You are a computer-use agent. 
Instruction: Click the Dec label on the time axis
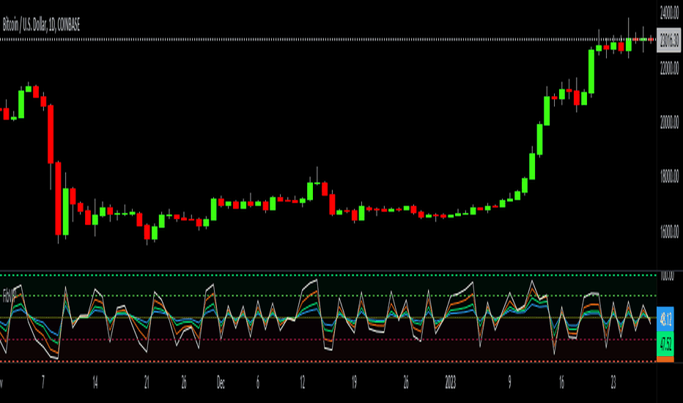tap(221, 382)
